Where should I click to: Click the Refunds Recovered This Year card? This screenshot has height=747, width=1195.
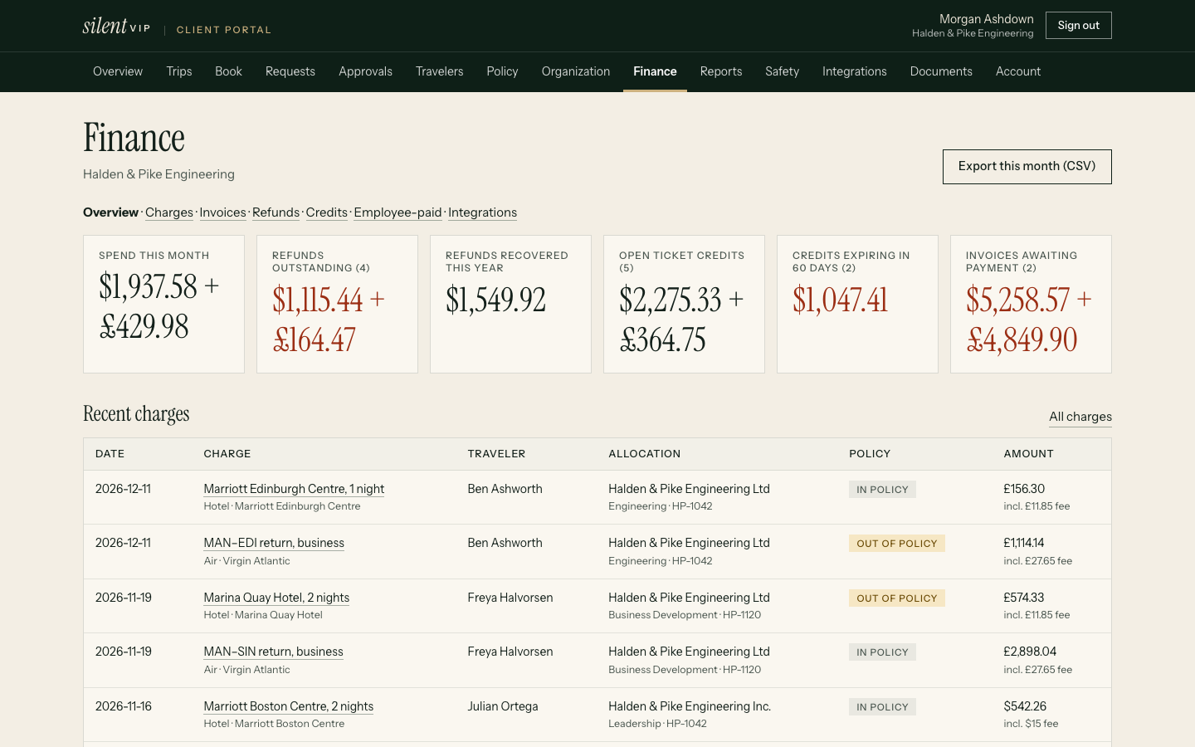coord(510,304)
